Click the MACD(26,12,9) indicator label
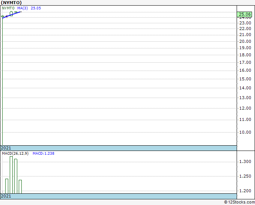Viewport: 255px width, 205px height. pos(15,154)
